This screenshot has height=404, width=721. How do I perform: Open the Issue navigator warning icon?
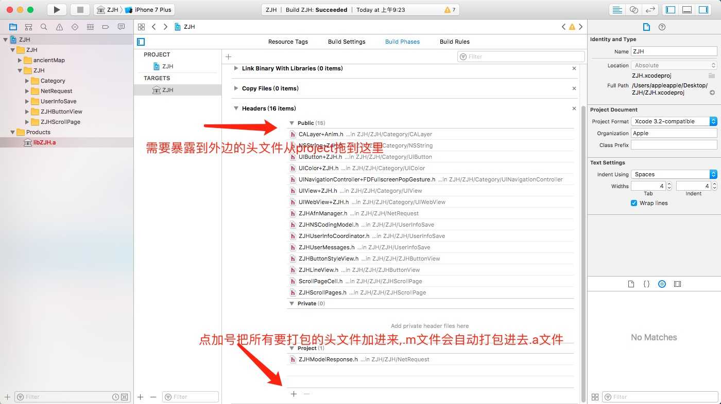pyautogui.click(x=59, y=27)
